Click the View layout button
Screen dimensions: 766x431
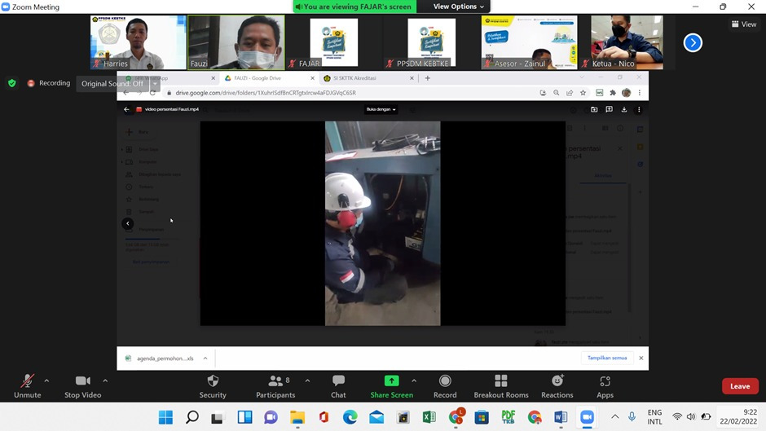pos(745,24)
